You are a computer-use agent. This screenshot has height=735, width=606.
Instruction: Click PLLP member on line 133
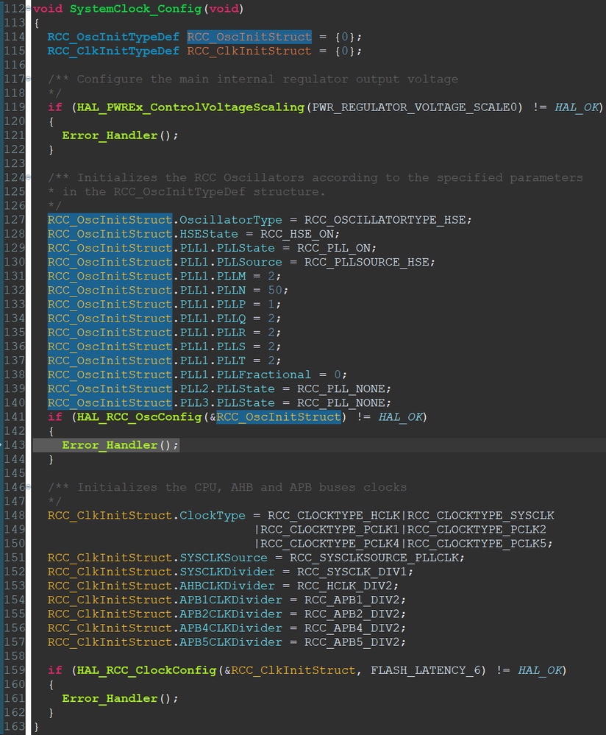point(231,304)
